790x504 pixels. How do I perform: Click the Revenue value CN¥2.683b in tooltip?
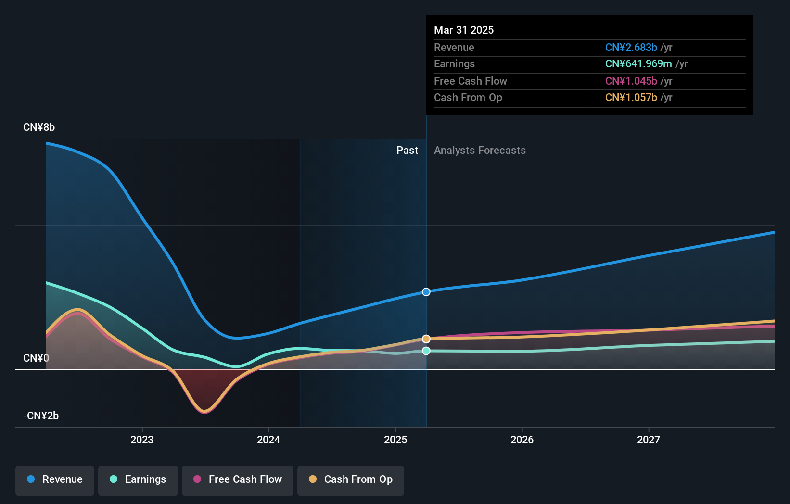click(631, 48)
